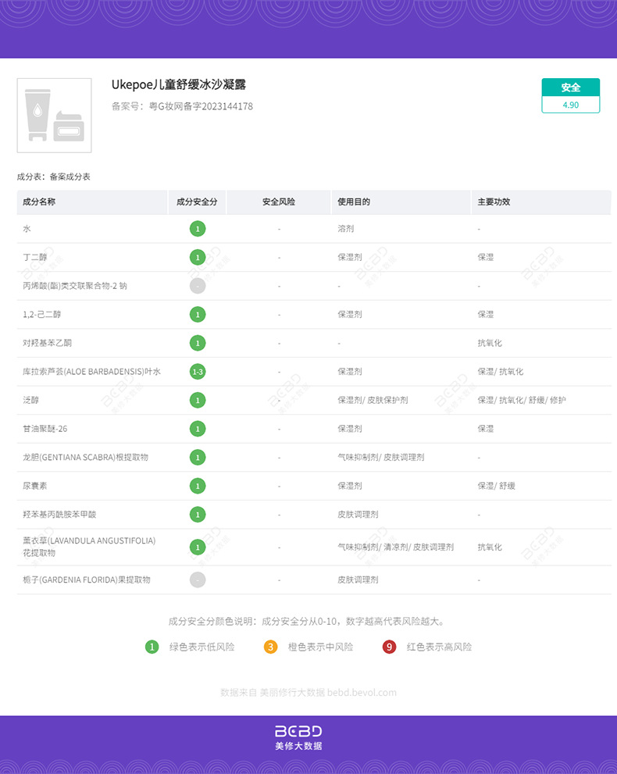The height and width of the screenshot is (774, 617).
Task: Click the ingredient name 羟苯基丙酰胺苯甲酸
Action: [59, 515]
